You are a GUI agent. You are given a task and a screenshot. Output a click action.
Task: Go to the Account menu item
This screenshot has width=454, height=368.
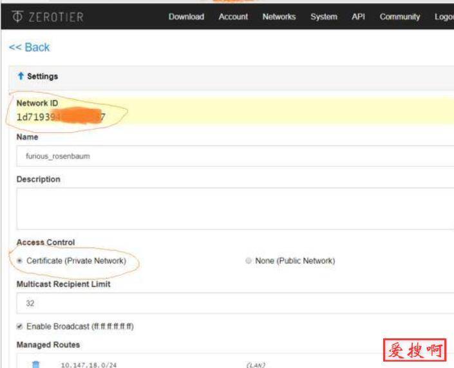click(x=233, y=17)
